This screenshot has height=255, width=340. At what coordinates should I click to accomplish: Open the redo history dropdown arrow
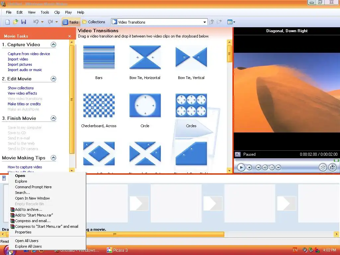(56, 22)
